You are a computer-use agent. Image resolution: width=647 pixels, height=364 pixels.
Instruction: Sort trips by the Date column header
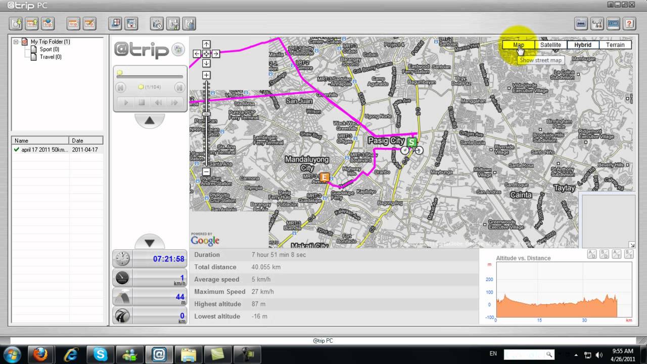86,141
